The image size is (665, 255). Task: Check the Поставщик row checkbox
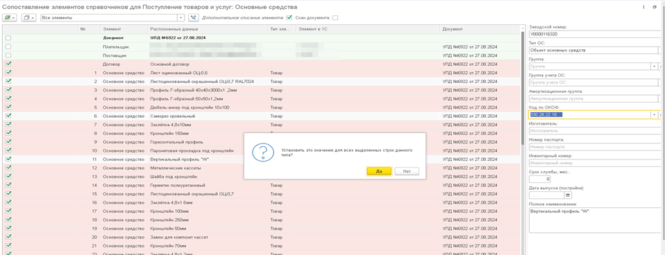coord(8,55)
